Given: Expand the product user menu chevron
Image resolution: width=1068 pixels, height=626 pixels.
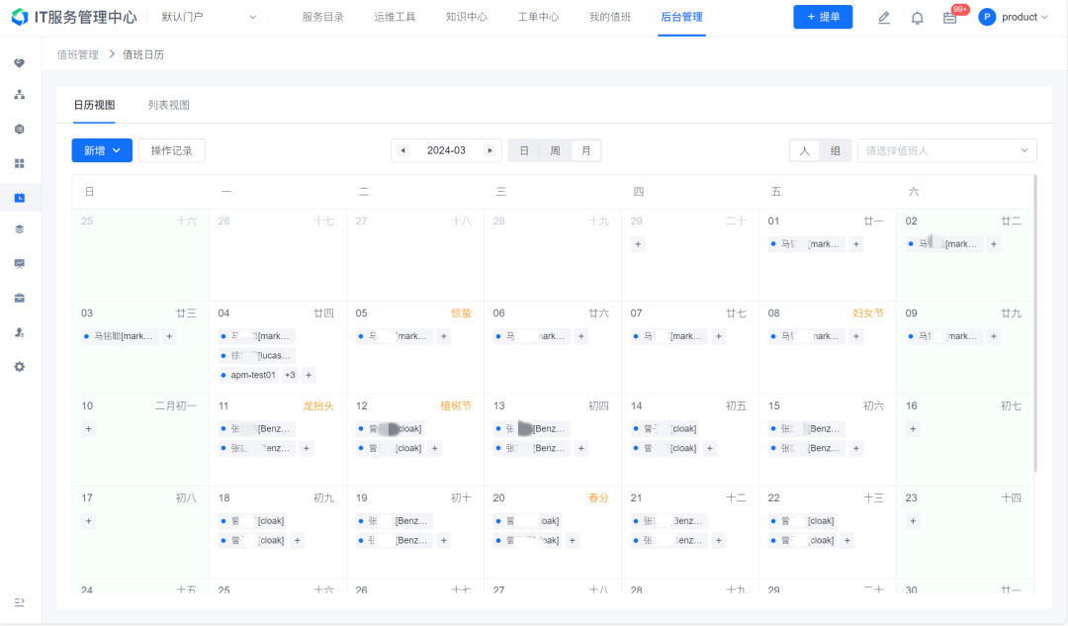Looking at the screenshot, I should [x=1045, y=17].
